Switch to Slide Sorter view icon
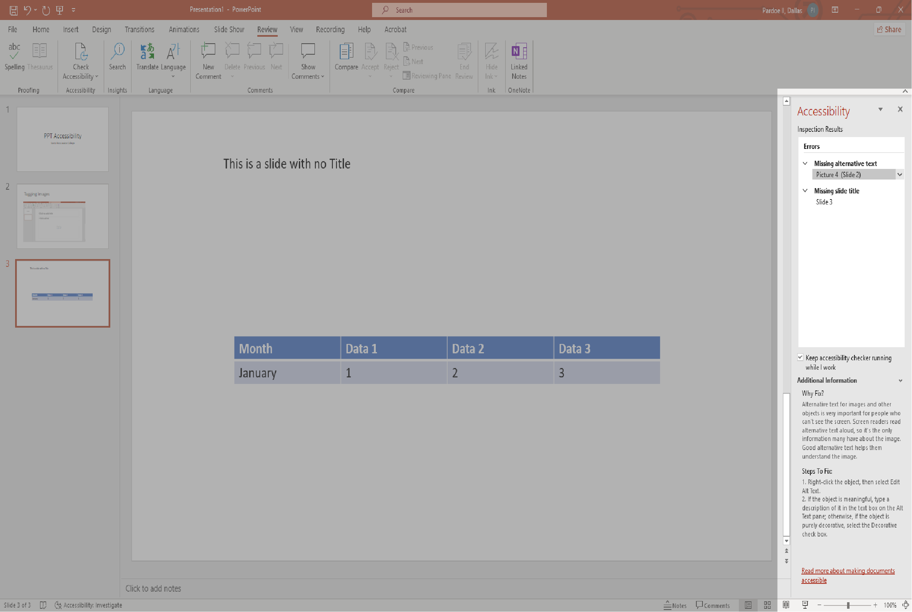 click(767, 605)
